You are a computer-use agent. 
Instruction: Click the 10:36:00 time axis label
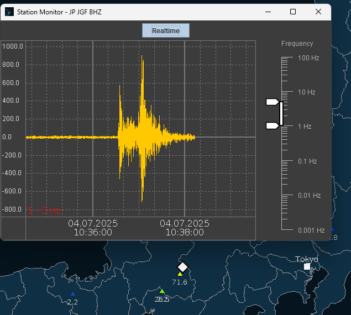pos(93,233)
